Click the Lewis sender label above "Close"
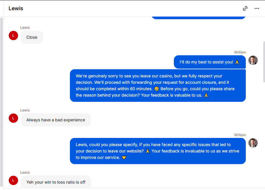 [25, 28]
